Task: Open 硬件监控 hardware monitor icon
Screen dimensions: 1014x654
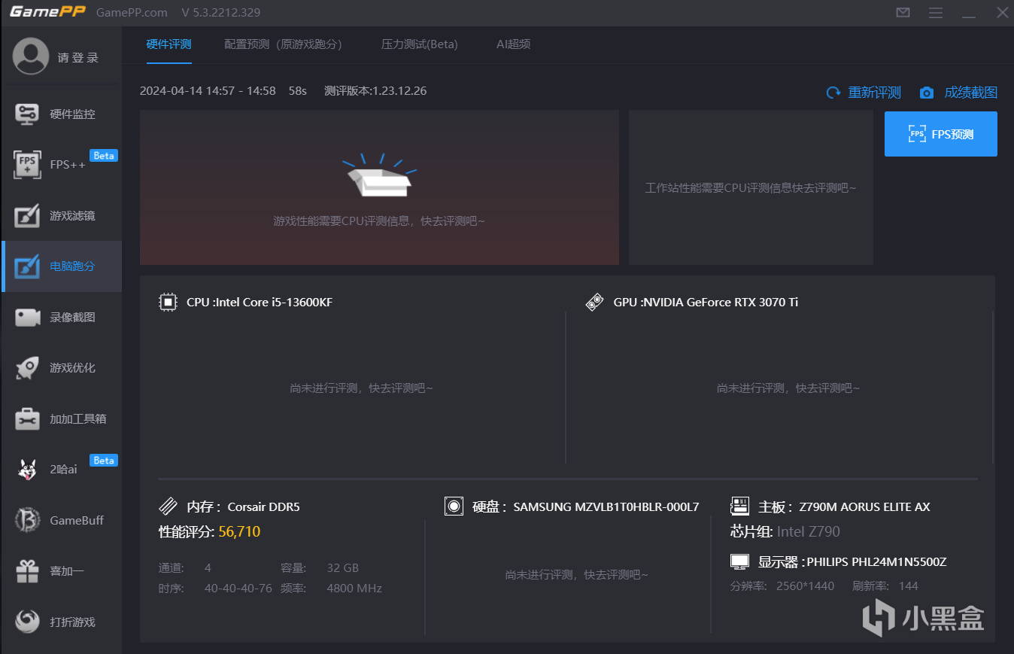Action: pos(28,114)
